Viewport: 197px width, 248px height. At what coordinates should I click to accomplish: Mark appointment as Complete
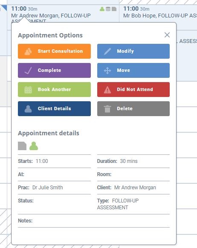click(x=54, y=70)
